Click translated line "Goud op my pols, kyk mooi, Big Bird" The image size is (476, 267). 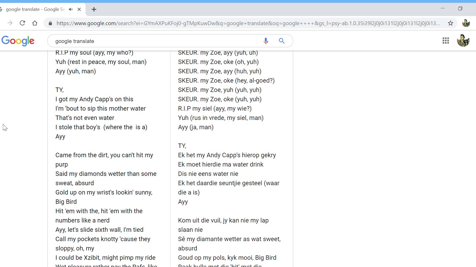[227, 257]
